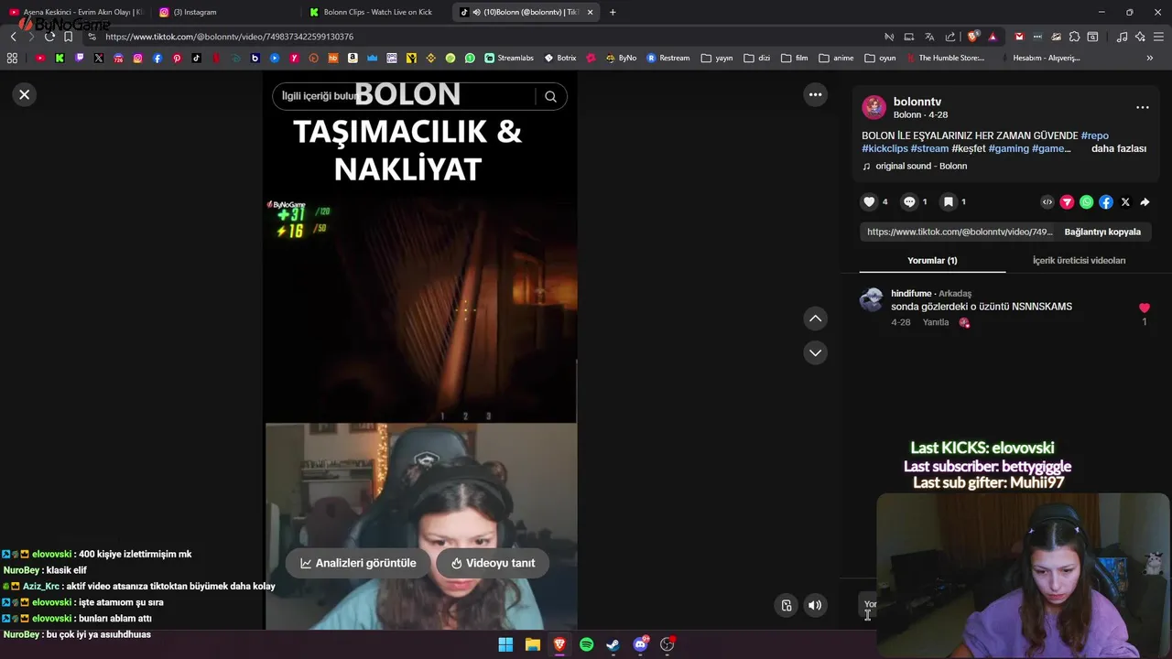Open Spotify from the taskbar
Image resolution: width=1172 pixels, height=659 pixels.
click(x=587, y=644)
